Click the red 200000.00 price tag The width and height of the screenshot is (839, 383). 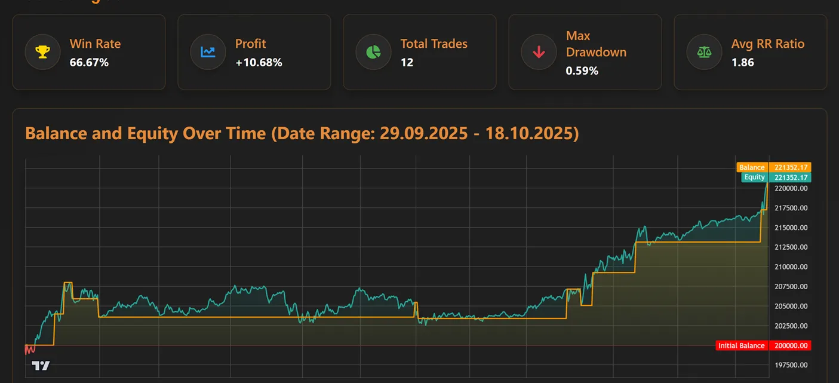tap(789, 345)
